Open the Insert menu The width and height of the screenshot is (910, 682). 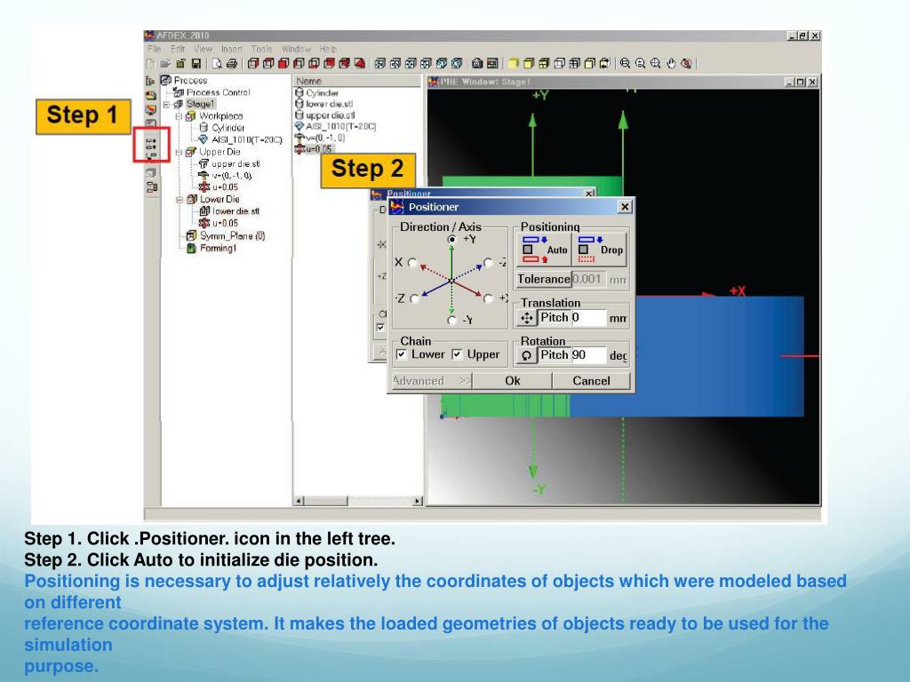click(232, 50)
